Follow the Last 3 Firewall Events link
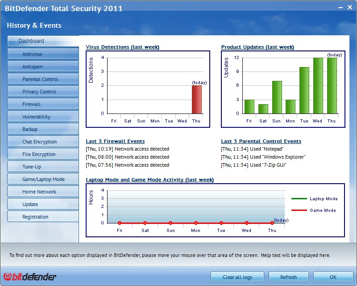 [x=115, y=141]
